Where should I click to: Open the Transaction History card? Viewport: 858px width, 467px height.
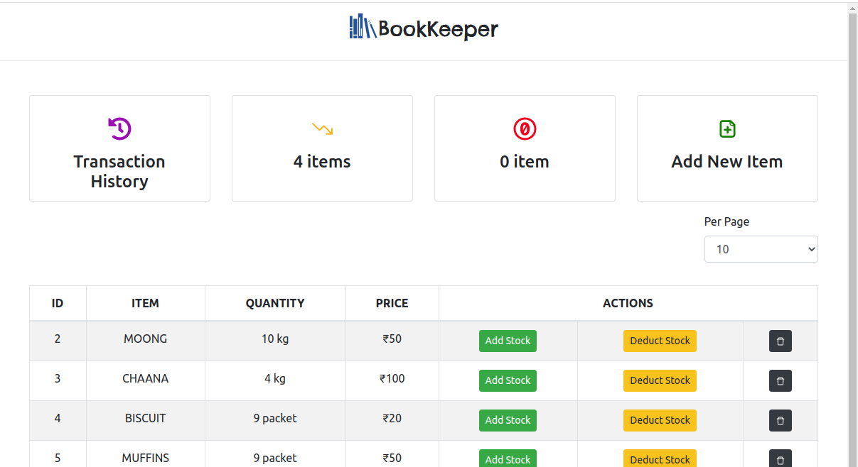coord(119,148)
